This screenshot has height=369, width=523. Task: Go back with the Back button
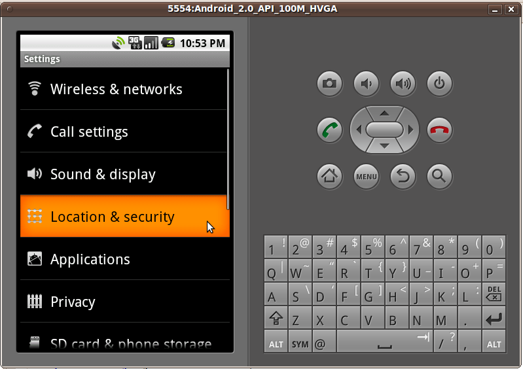click(403, 177)
